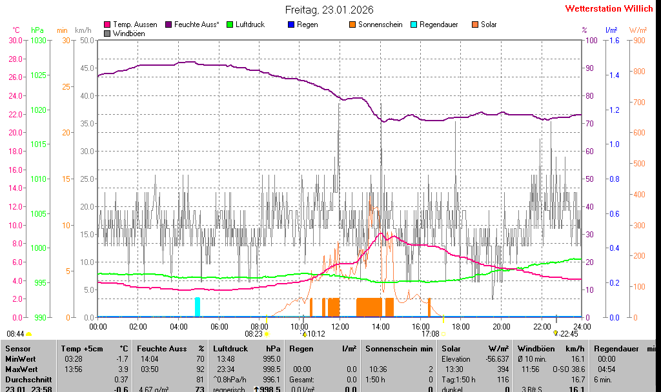Select the orange Sonnenschein legend swatch
Screen dimensions: 661x392
tap(352, 24)
